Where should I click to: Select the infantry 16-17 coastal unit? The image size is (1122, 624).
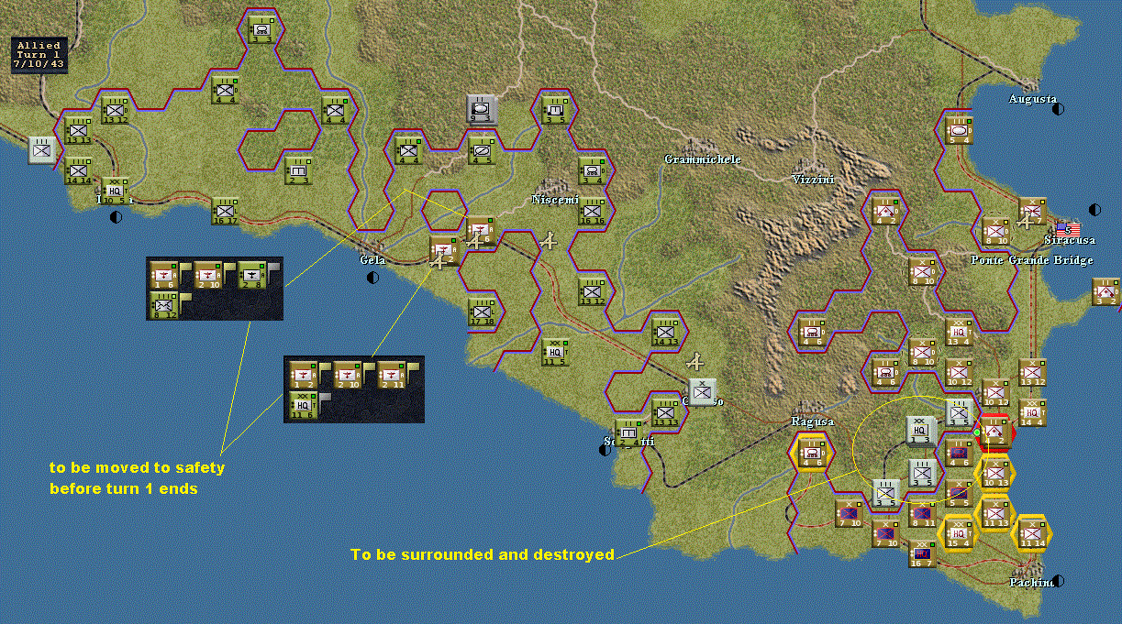[225, 211]
